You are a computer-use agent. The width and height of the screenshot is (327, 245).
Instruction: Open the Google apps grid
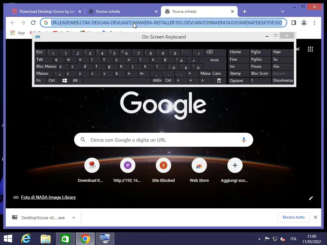click(x=310, y=49)
